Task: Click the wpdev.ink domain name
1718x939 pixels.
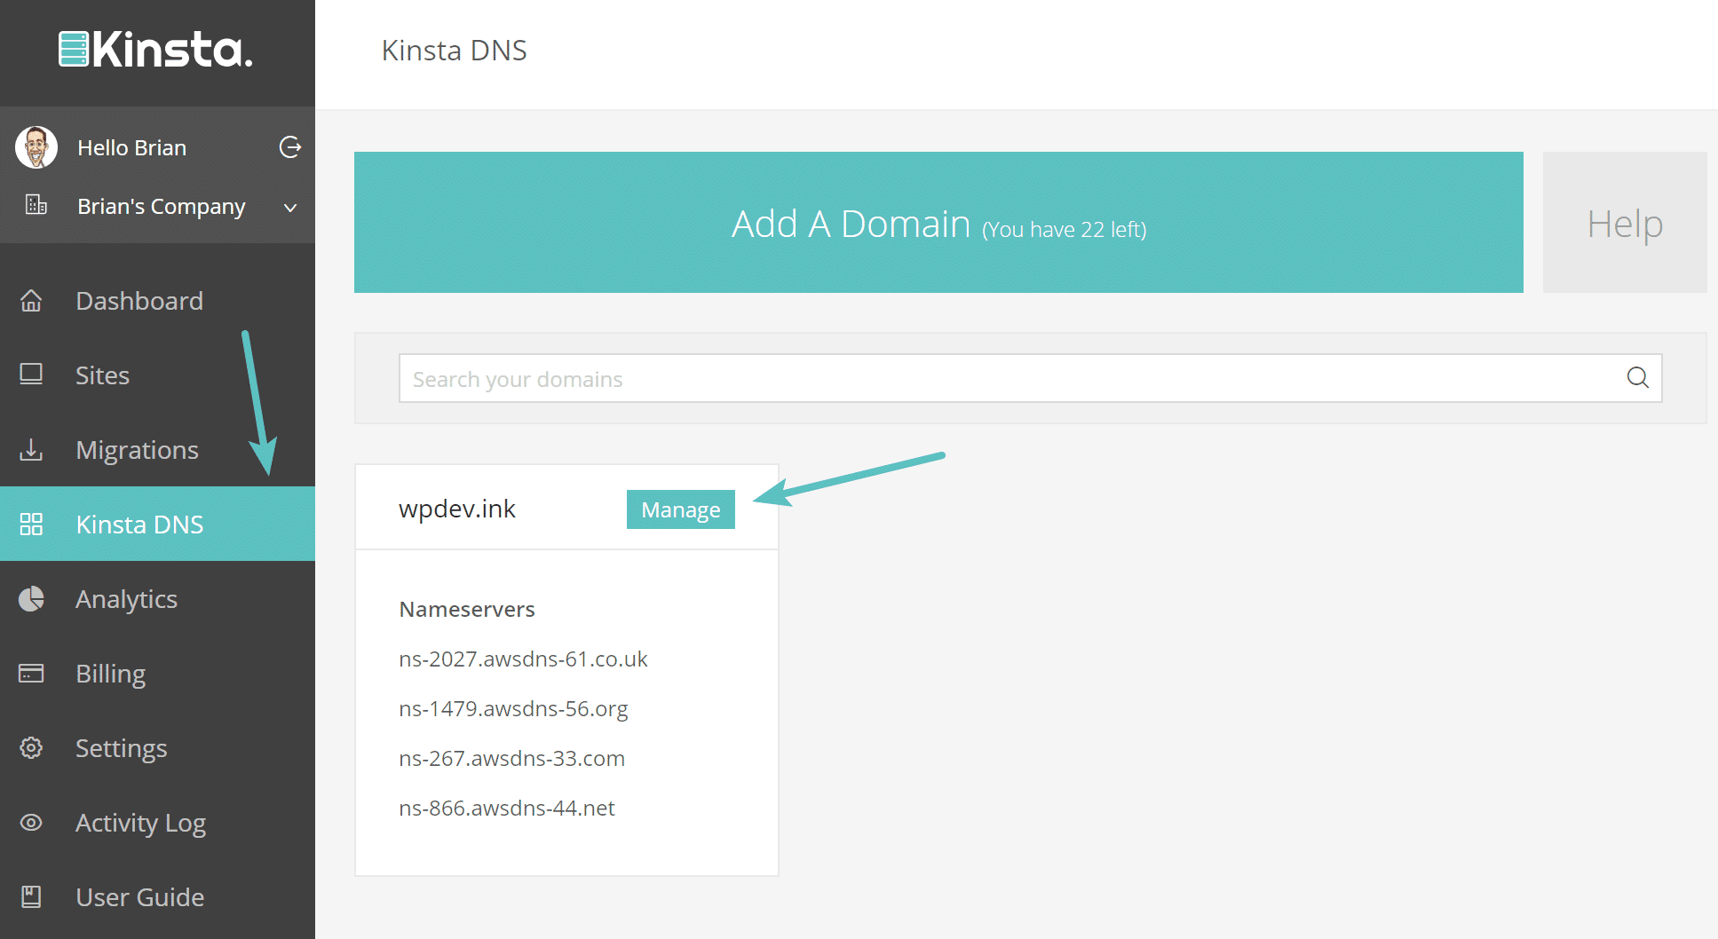Action: tap(457, 509)
